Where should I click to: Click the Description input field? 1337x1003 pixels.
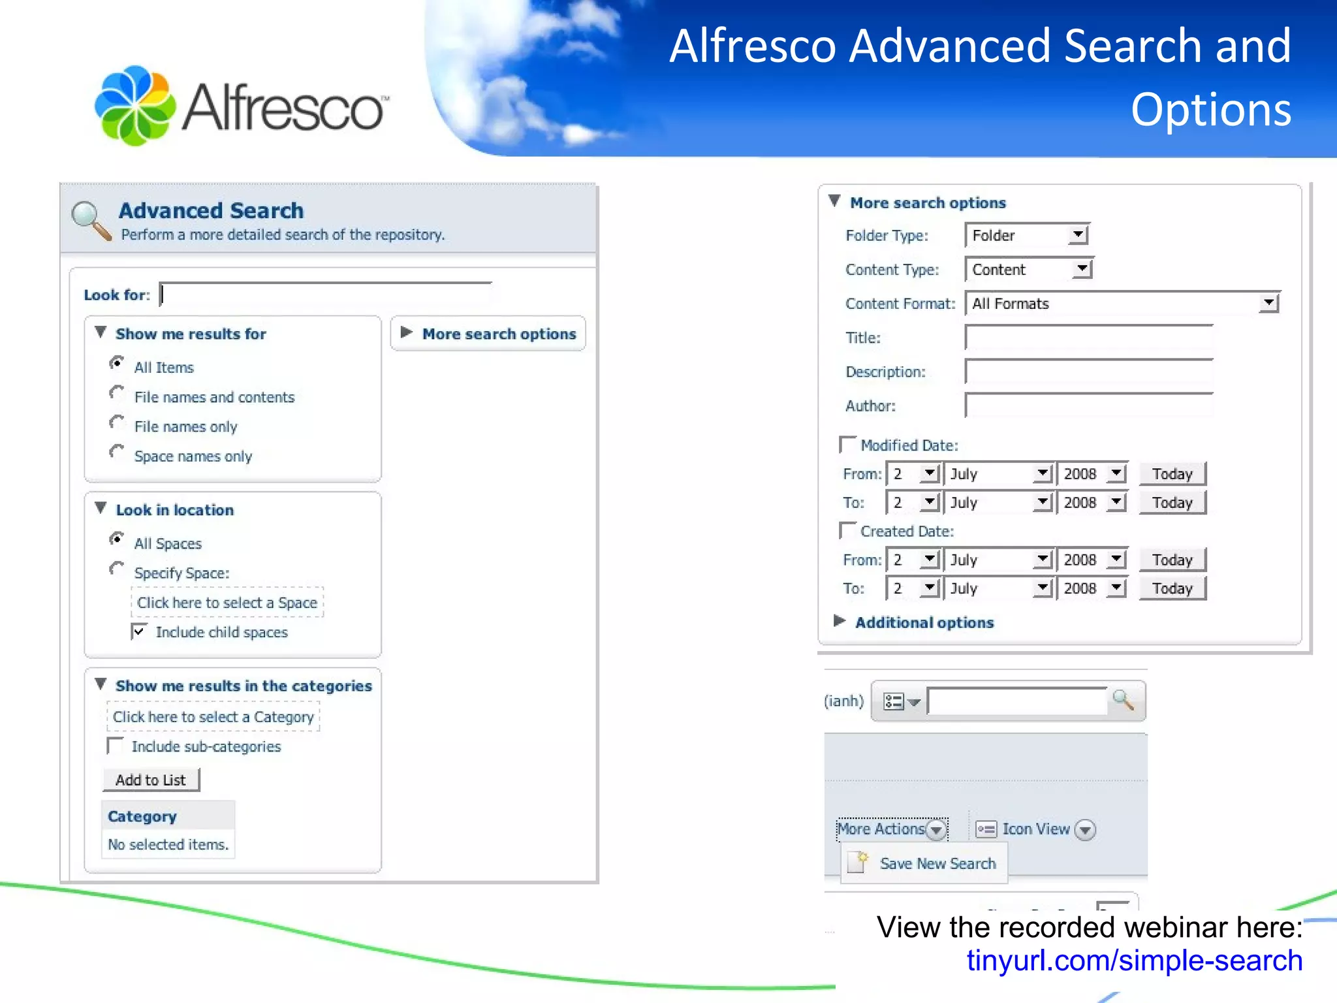point(1089,372)
